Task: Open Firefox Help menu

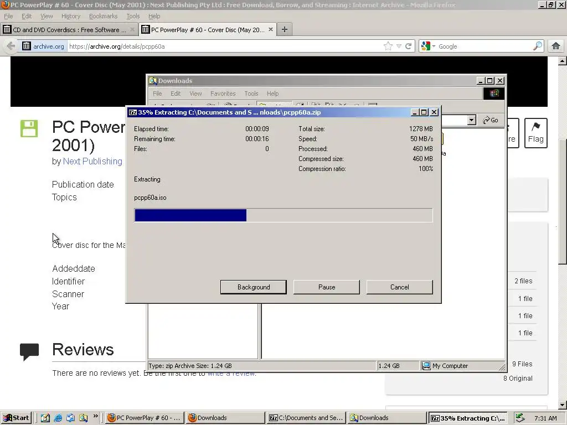Action: (x=154, y=16)
